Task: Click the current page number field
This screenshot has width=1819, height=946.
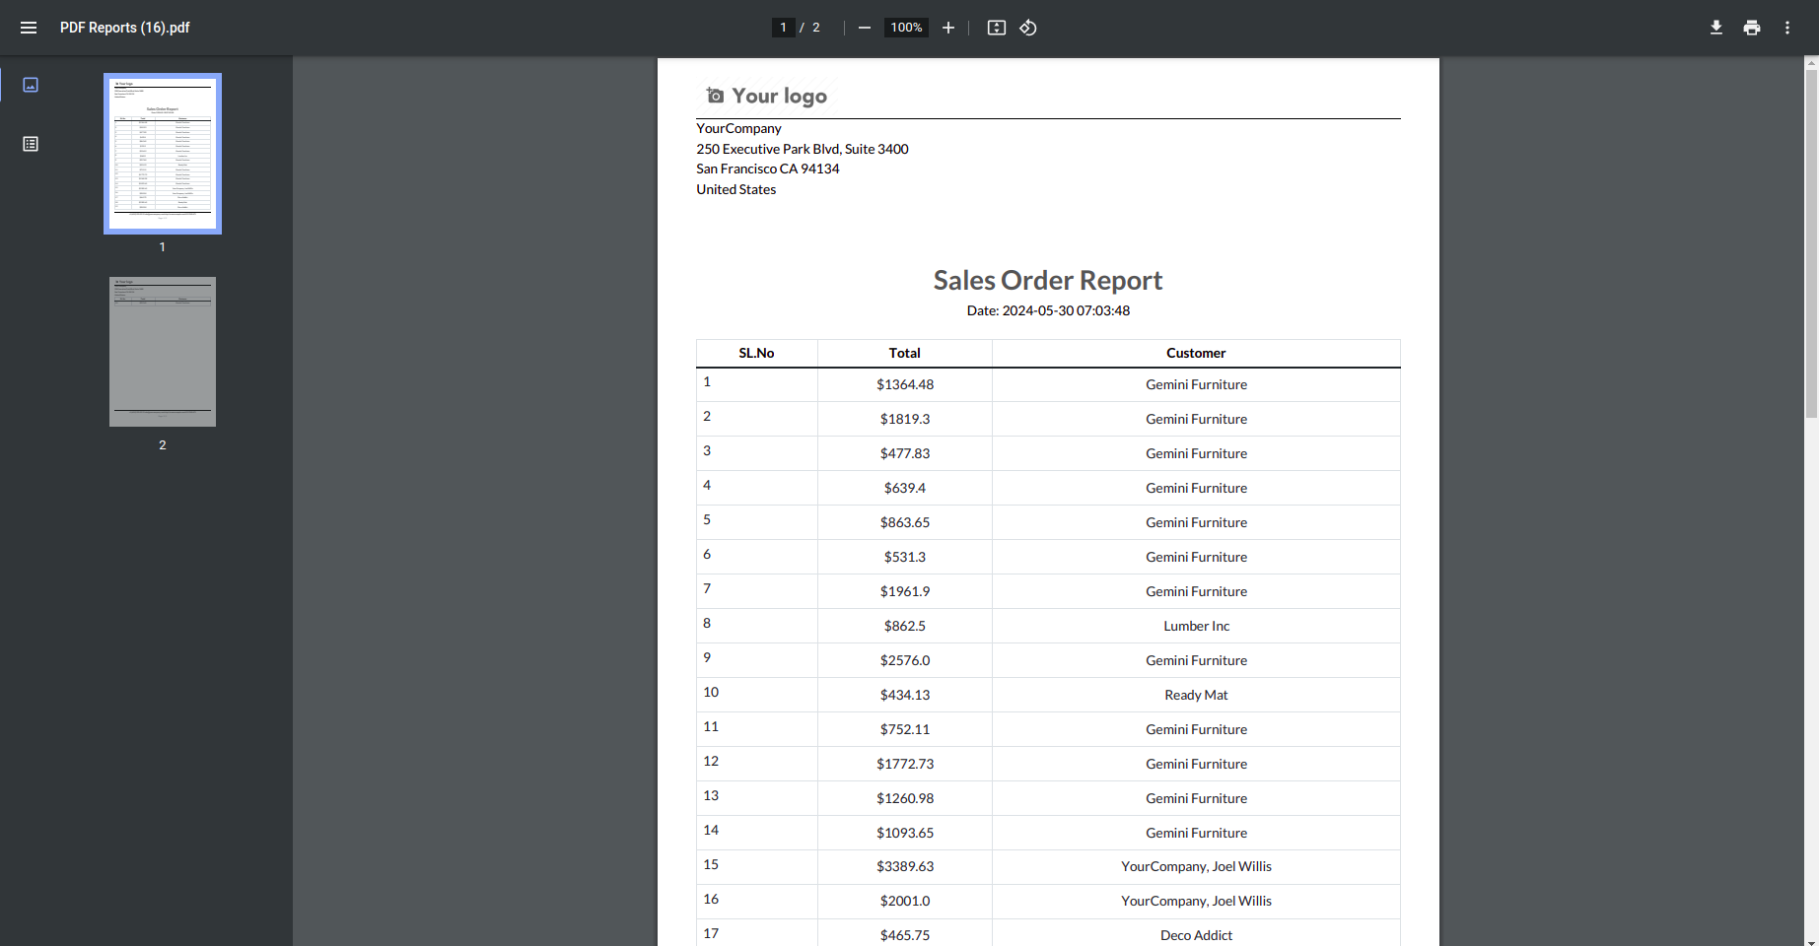Action: (784, 28)
